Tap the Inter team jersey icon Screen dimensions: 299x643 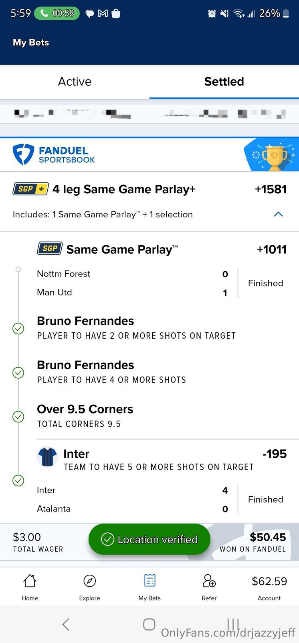point(47,457)
